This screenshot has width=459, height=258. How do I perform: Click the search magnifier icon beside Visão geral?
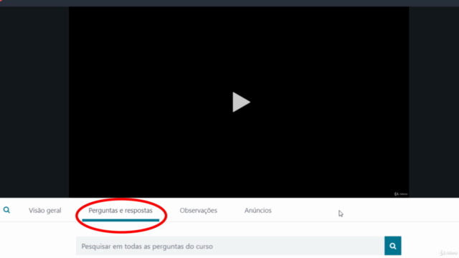pos(6,210)
